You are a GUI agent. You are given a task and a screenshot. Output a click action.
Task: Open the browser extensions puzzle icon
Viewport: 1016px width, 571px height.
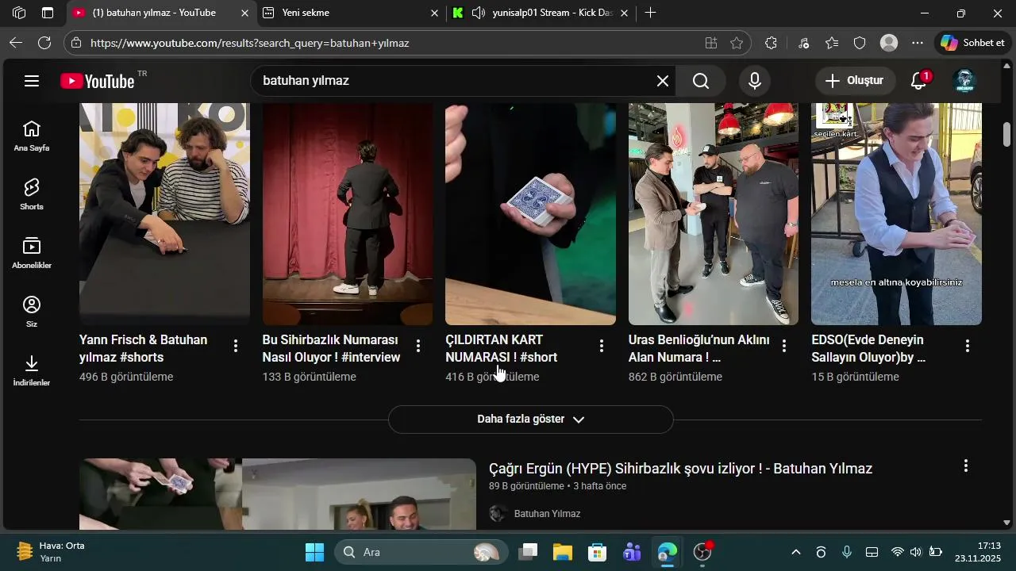coord(772,43)
